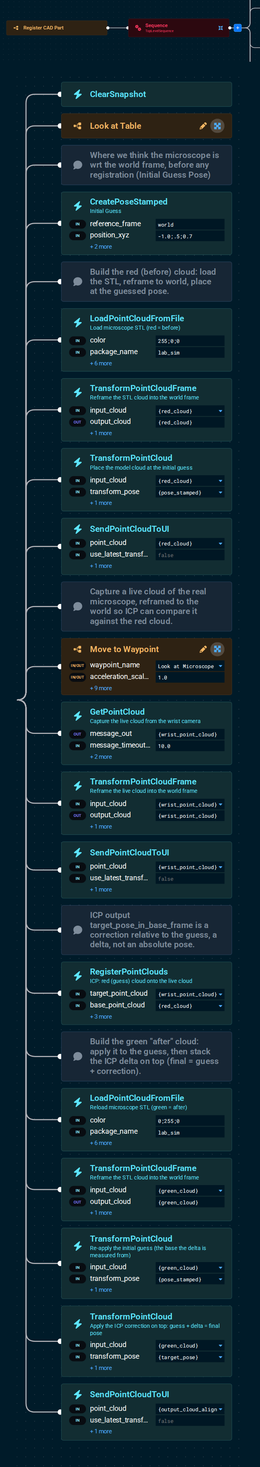260x1467 pixels.
Task: Expand the Look at Table subtree view
Action: tap(218, 126)
